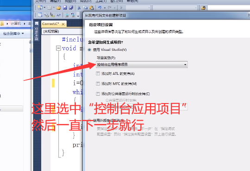Click the #inclu code line in editor
The image size is (250, 171).
point(72,39)
